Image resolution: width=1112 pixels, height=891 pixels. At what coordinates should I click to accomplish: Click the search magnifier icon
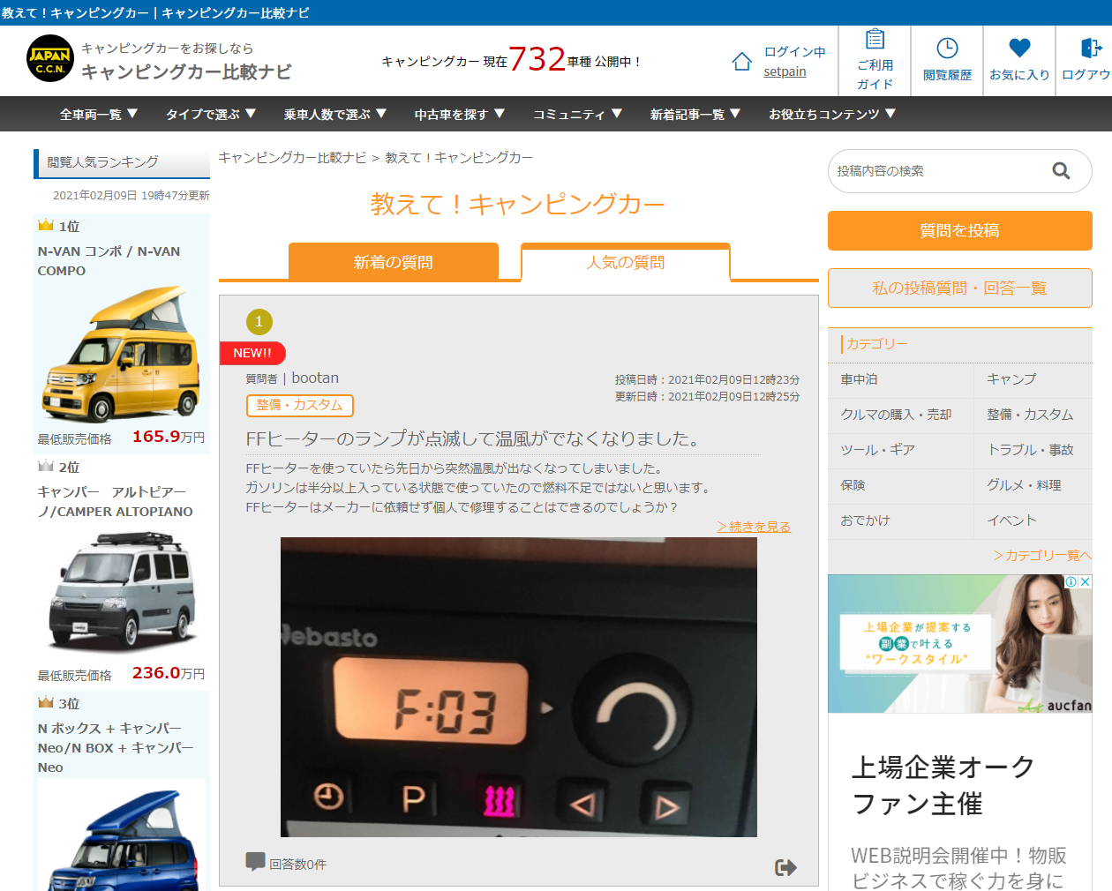(1061, 171)
